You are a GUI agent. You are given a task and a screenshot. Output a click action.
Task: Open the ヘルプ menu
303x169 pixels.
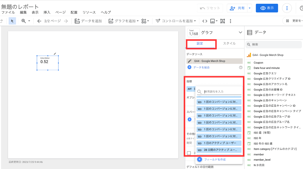[x=106, y=12]
